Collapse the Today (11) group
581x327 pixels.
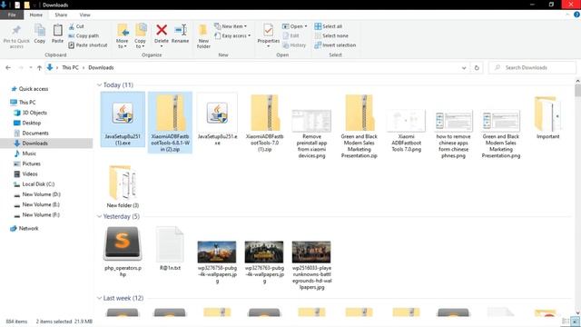coord(99,85)
